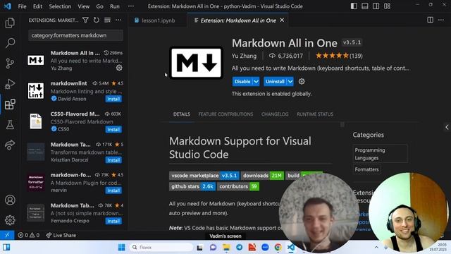451x254 pixels.
Task: Open the Edit menu
Action: click(37, 6)
